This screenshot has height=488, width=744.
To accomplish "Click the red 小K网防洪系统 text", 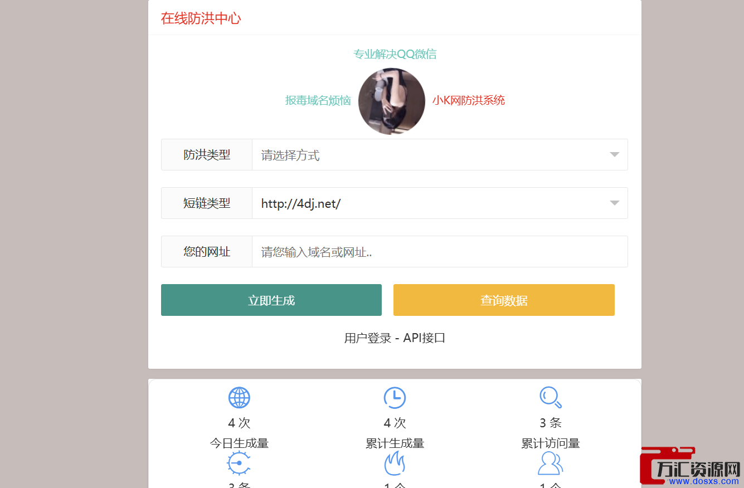I will 468,100.
